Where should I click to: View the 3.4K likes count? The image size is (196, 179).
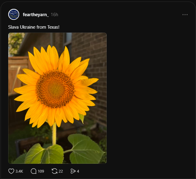pyautogui.click(x=19, y=171)
